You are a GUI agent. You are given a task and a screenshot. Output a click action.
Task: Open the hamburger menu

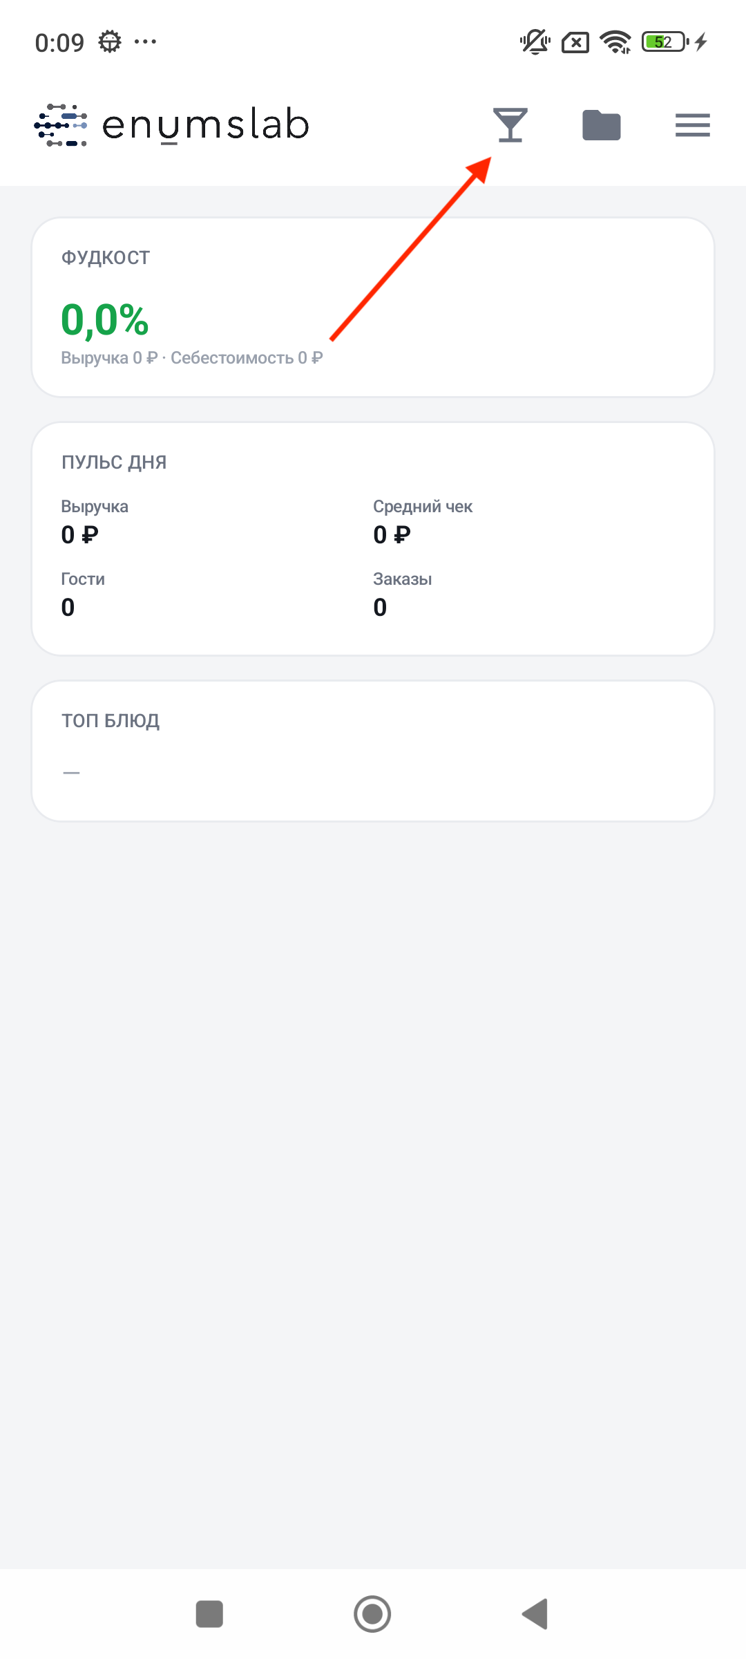[693, 125]
